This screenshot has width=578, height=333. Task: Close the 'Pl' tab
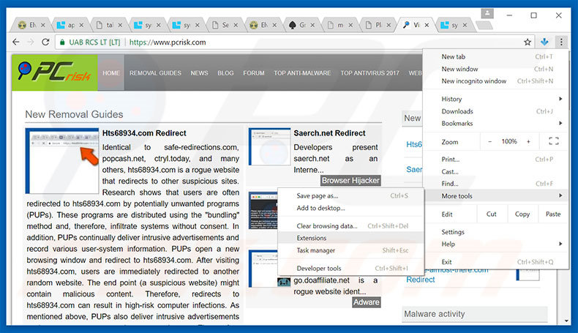click(x=389, y=25)
